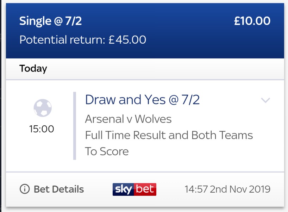Screen dimensions: 288x212
Task: Click the vertical divider bar beside selection
Action: click(x=75, y=126)
